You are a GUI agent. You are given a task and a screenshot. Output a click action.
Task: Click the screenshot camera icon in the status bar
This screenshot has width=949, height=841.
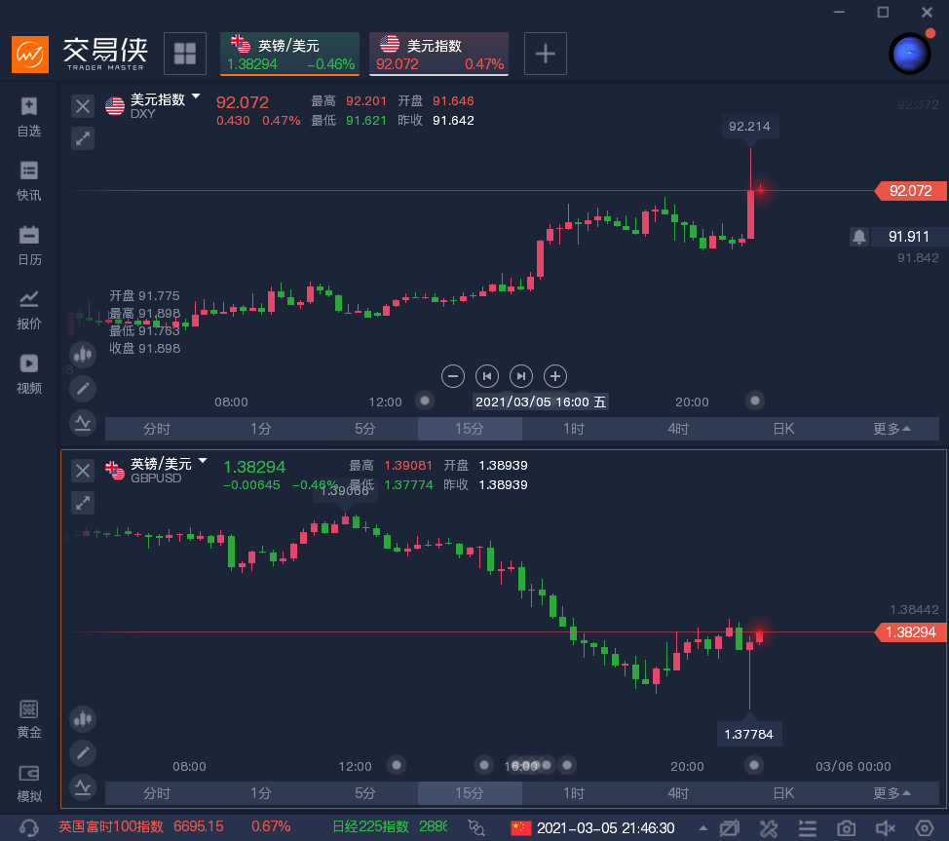[x=846, y=827]
